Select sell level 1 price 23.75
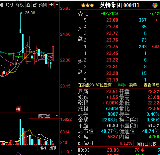 click(112, 47)
